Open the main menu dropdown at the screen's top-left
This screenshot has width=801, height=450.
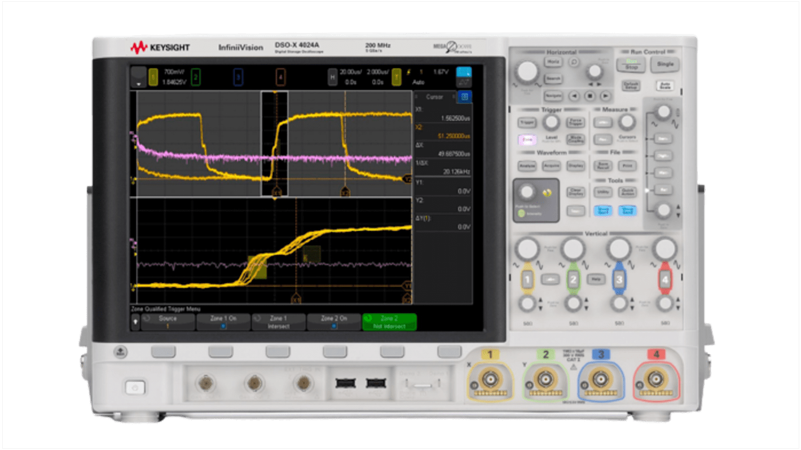point(138,77)
